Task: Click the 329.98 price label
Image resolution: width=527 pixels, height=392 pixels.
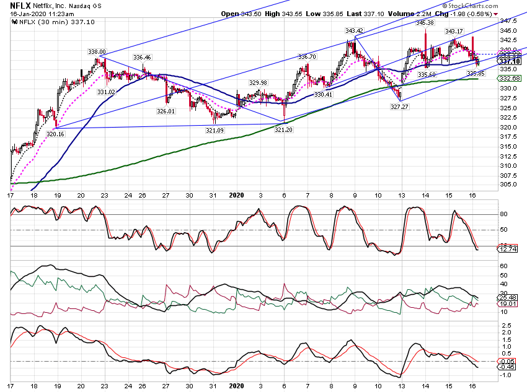Action: 258,83
